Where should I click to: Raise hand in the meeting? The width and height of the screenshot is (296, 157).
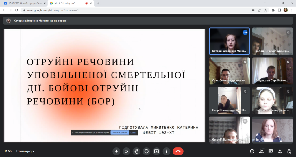coord(136,151)
